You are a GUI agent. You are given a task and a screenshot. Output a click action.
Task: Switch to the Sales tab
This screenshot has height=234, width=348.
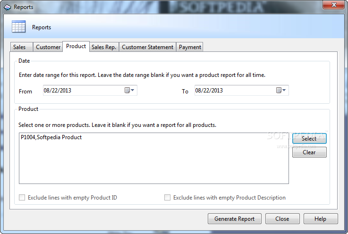click(22, 47)
